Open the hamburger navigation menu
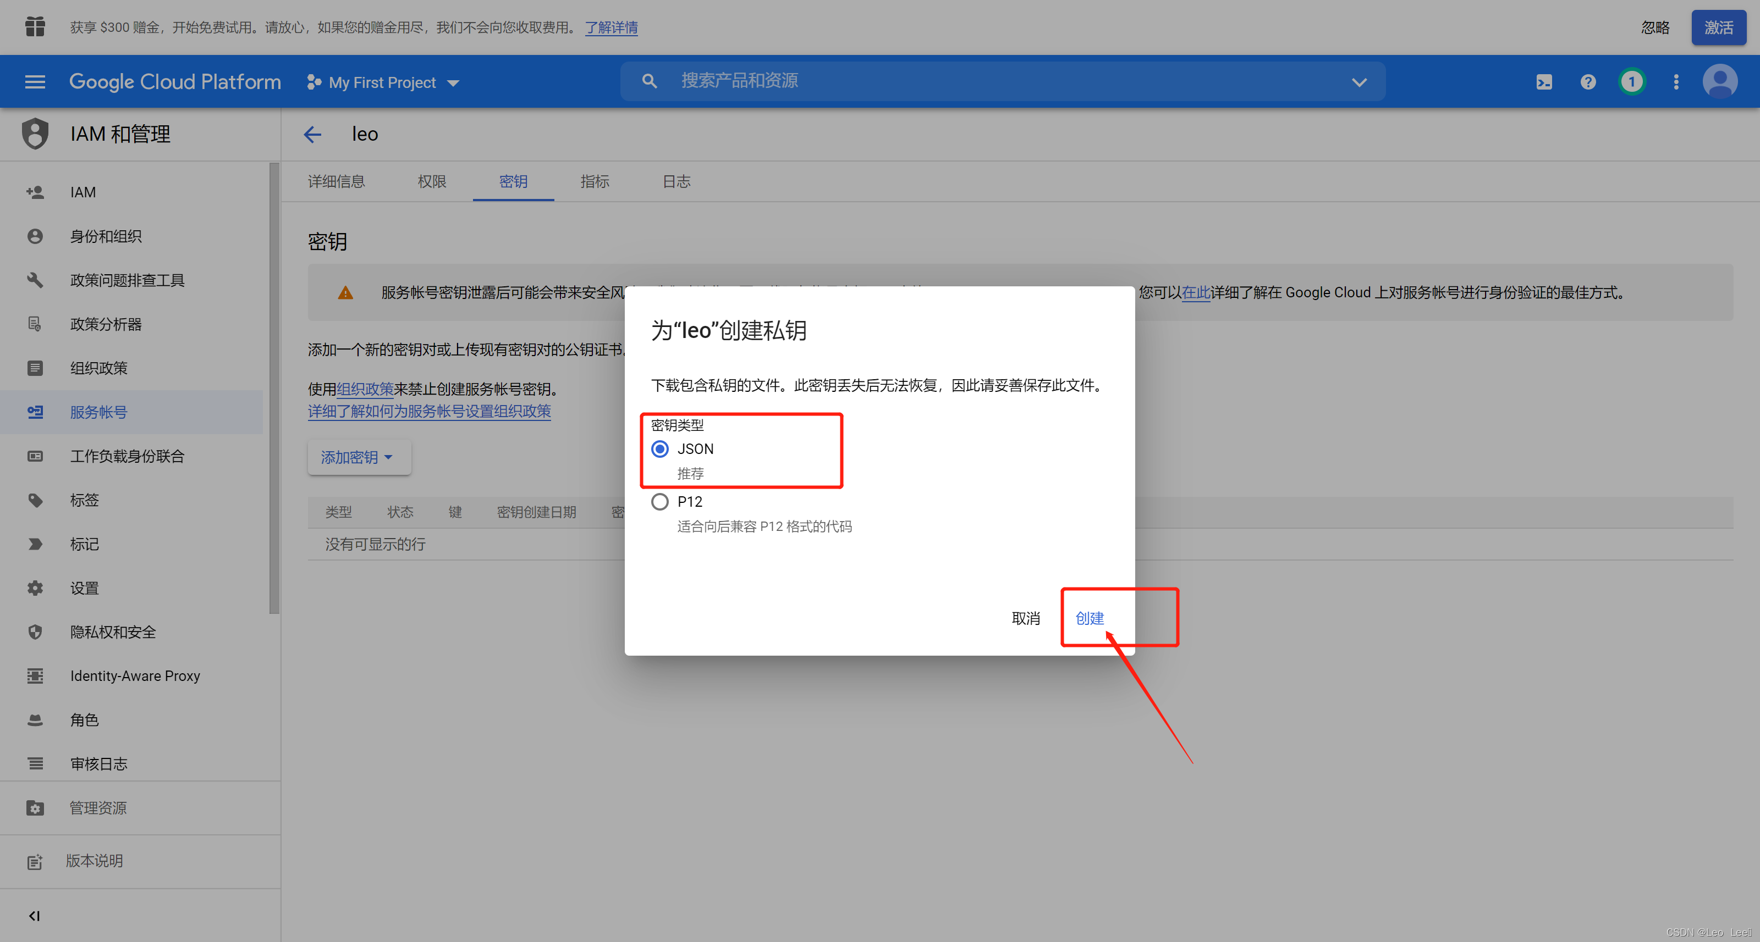 click(x=35, y=82)
